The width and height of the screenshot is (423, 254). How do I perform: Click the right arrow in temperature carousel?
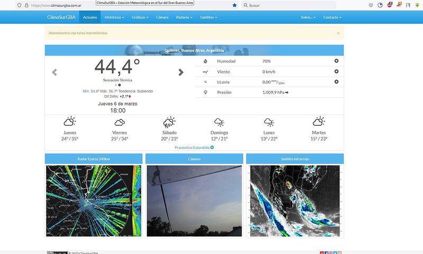181,72
